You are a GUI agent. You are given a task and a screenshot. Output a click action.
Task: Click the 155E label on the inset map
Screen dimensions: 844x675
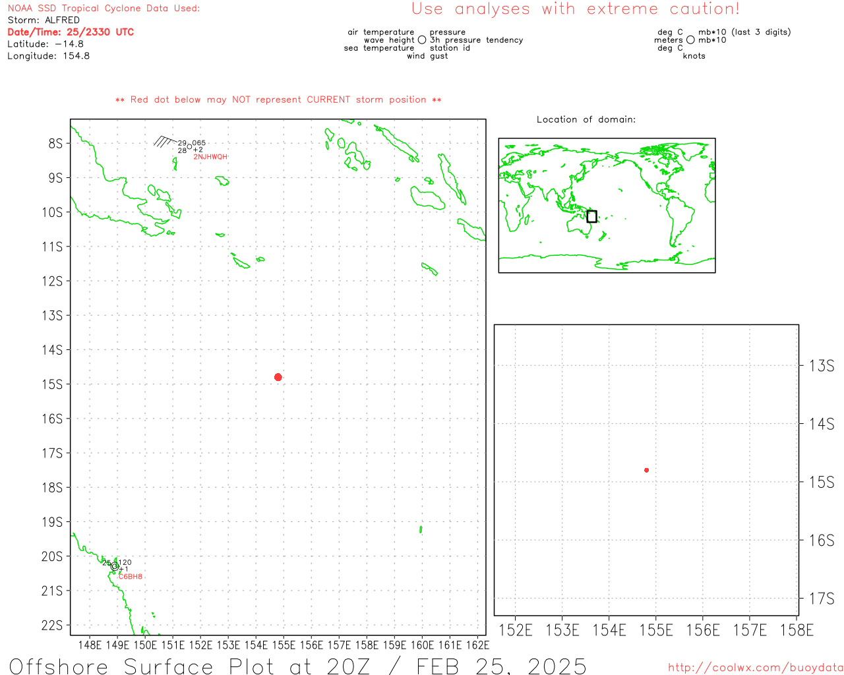(x=656, y=630)
